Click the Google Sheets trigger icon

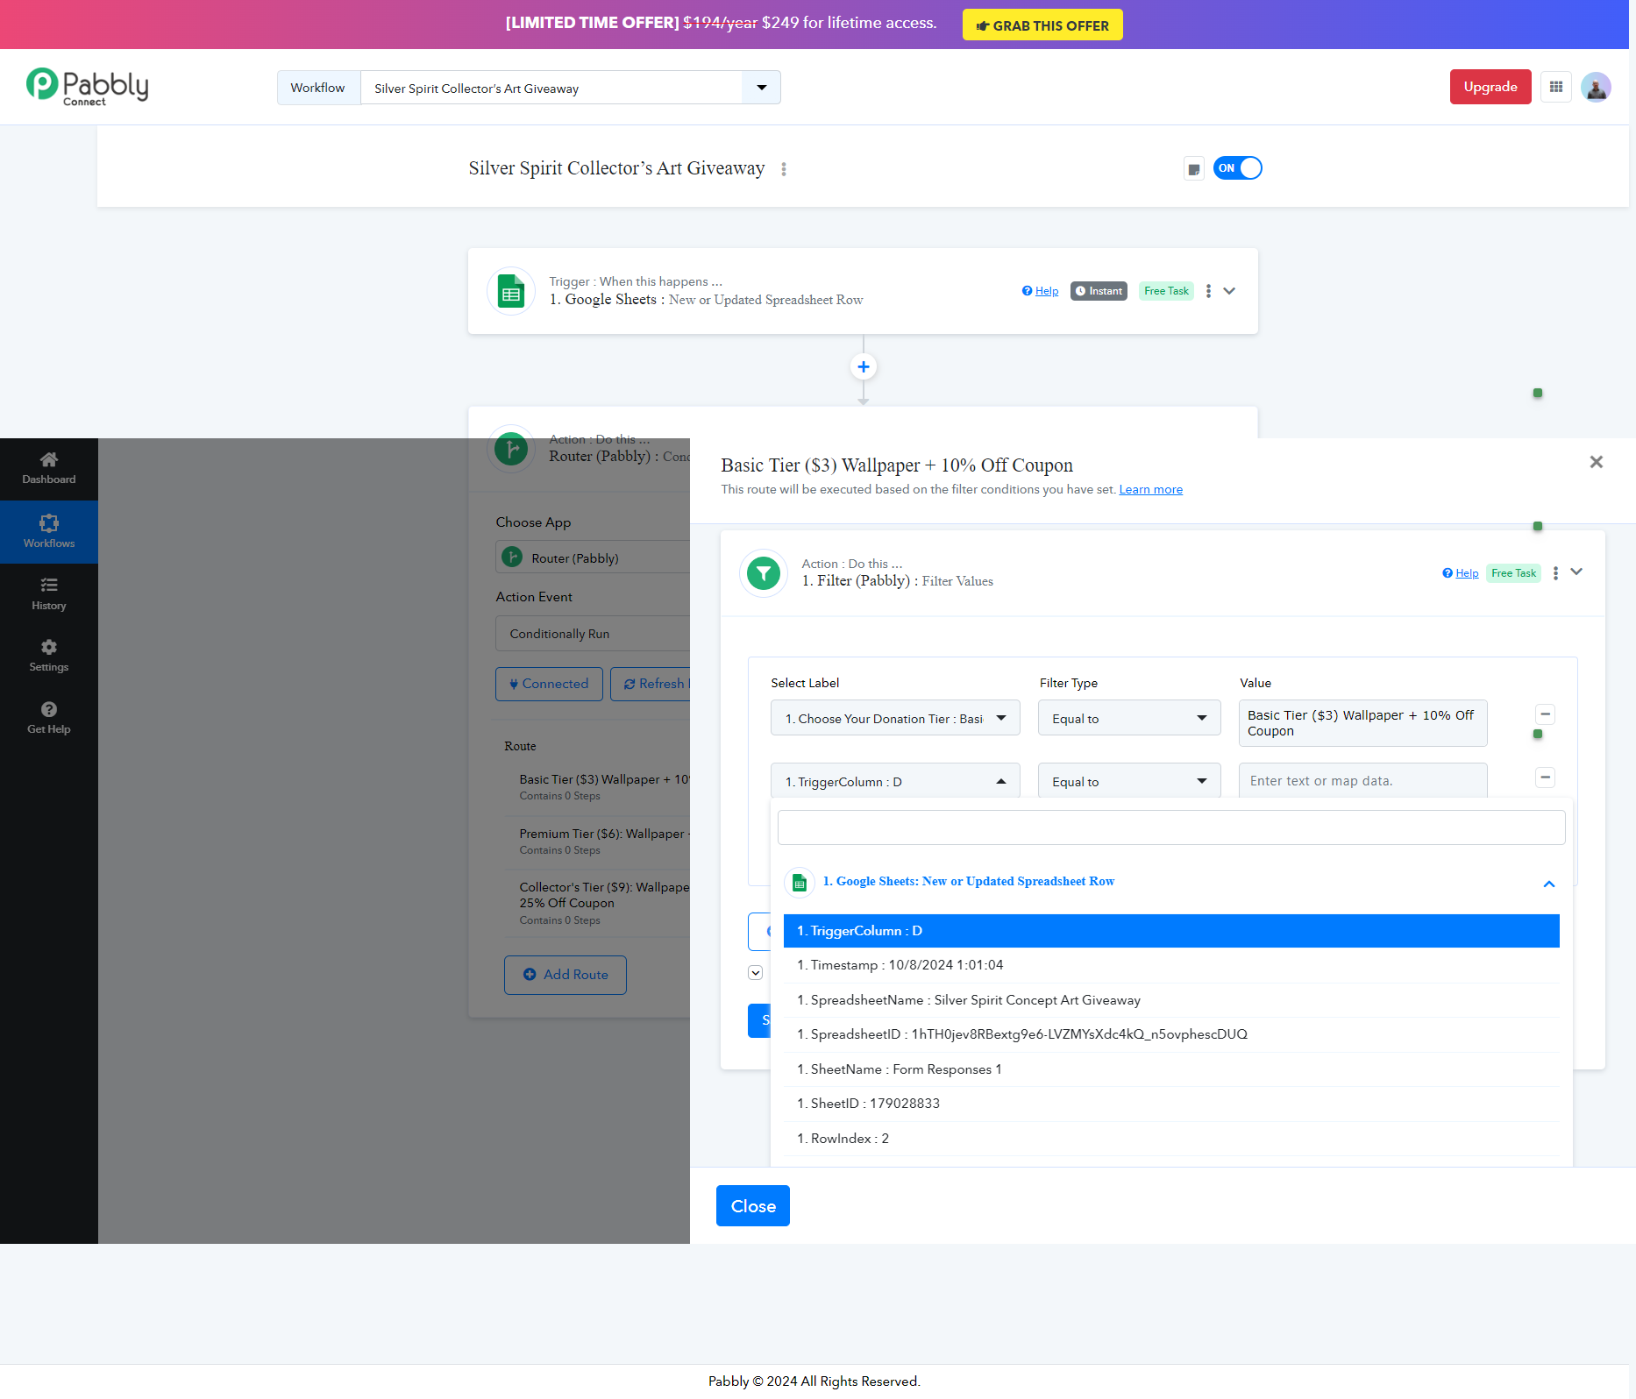(511, 291)
